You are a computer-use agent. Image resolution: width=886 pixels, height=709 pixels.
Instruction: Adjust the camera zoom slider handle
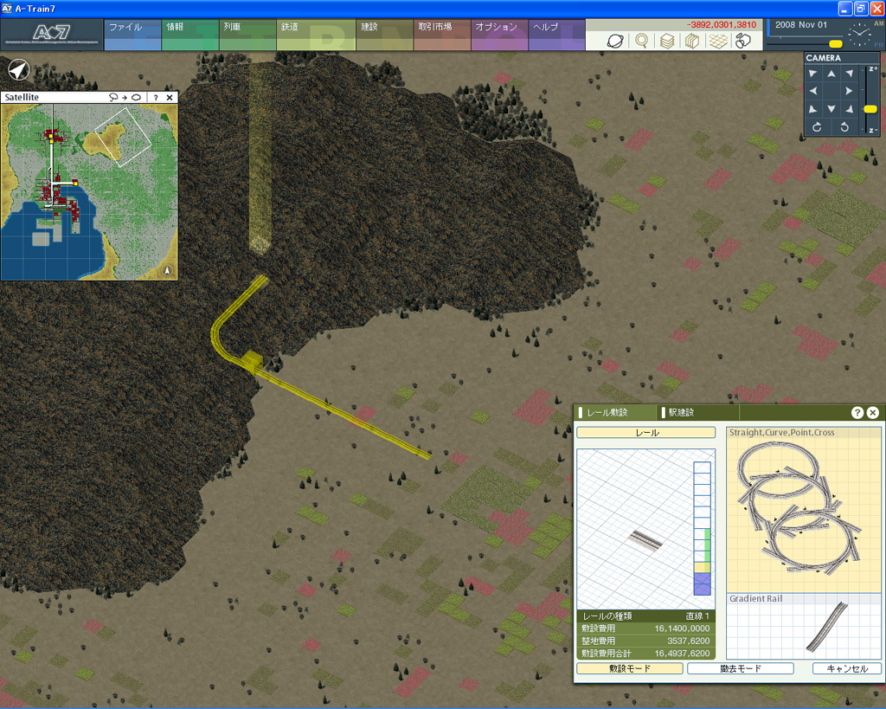pos(870,108)
